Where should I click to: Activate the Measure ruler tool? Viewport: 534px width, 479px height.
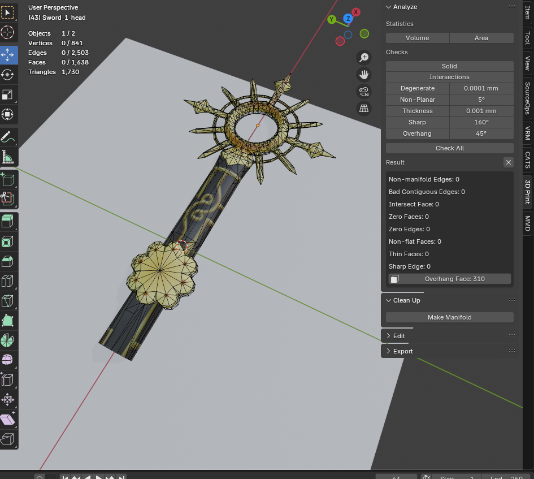click(8, 157)
